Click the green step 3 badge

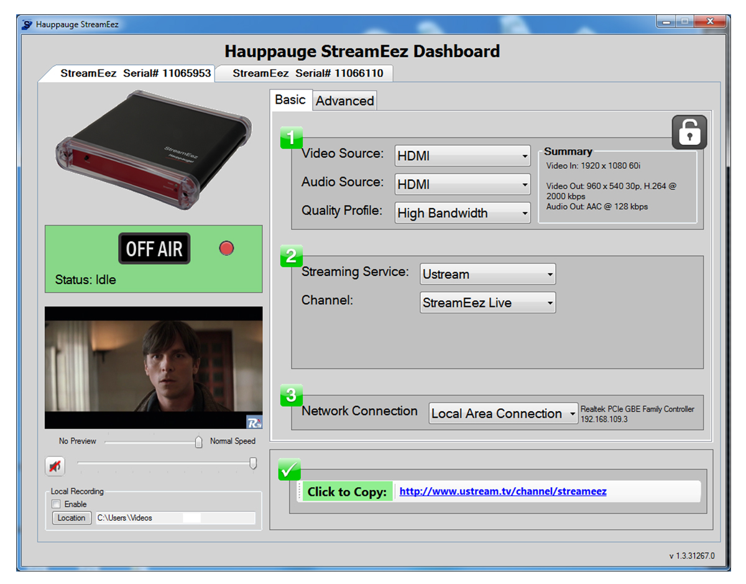pyautogui.click(x=292, y=395)
